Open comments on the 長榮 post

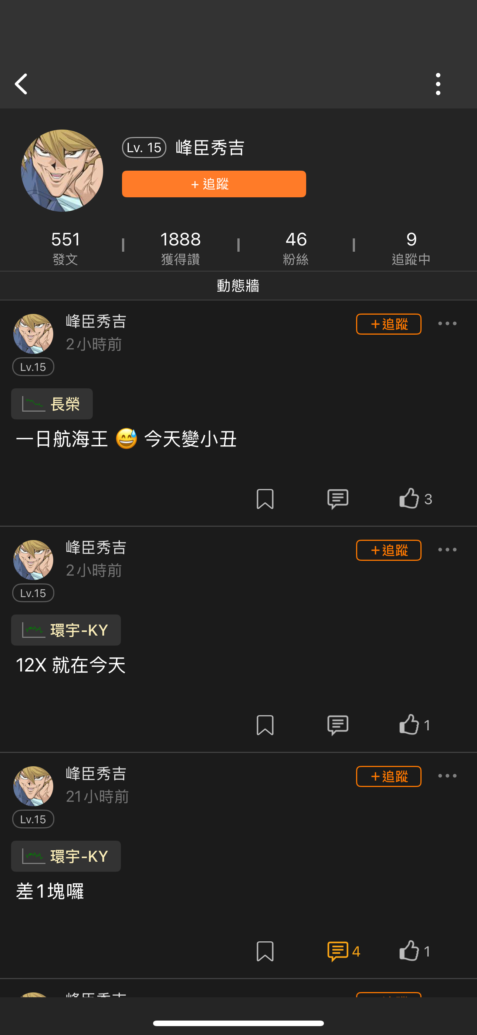[338, 499]
